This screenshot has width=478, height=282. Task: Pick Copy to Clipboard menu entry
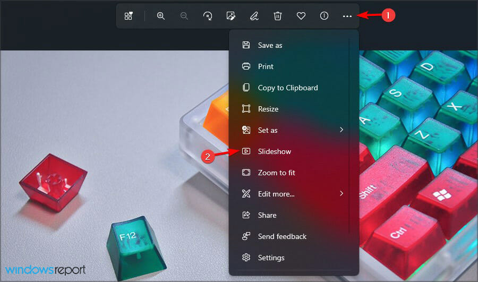point(289,88)
